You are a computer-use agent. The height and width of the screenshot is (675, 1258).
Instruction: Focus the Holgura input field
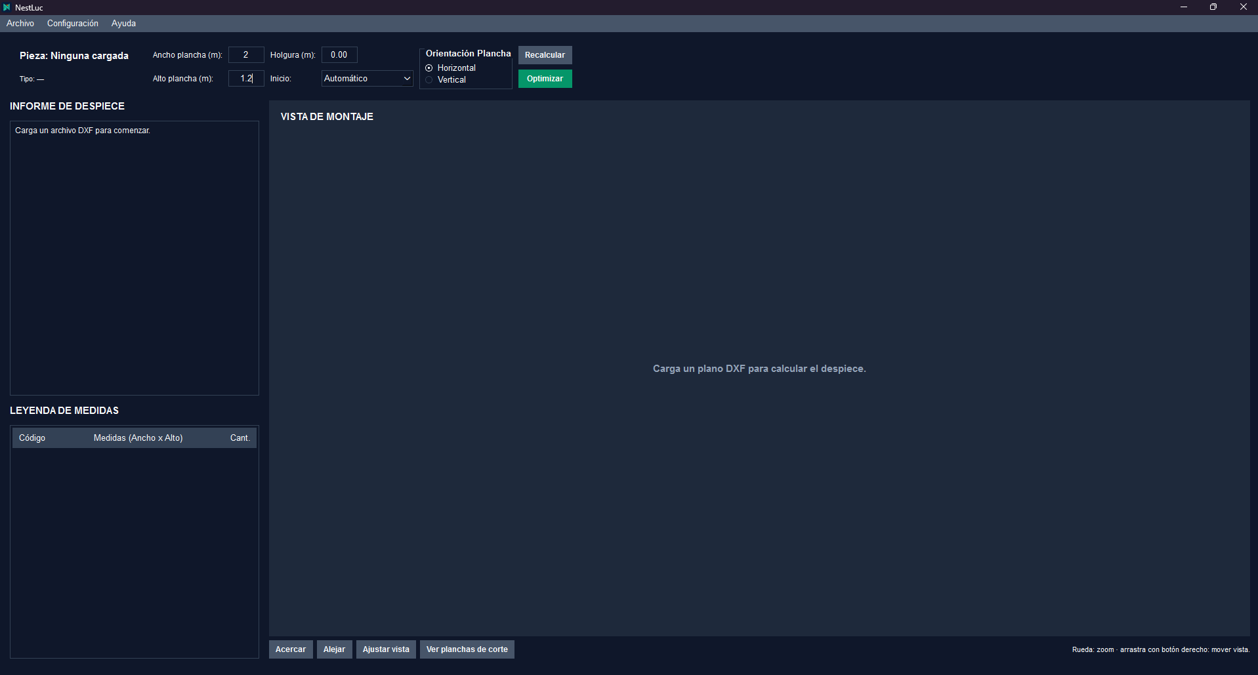tap(339, 54)
